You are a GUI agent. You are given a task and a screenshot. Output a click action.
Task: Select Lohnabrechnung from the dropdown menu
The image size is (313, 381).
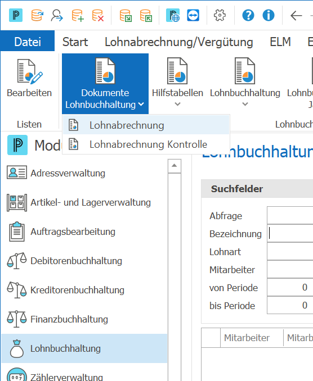tap(146, 125)
